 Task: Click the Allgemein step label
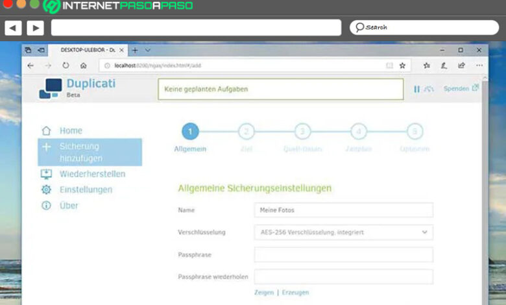[x=190, y=149]
